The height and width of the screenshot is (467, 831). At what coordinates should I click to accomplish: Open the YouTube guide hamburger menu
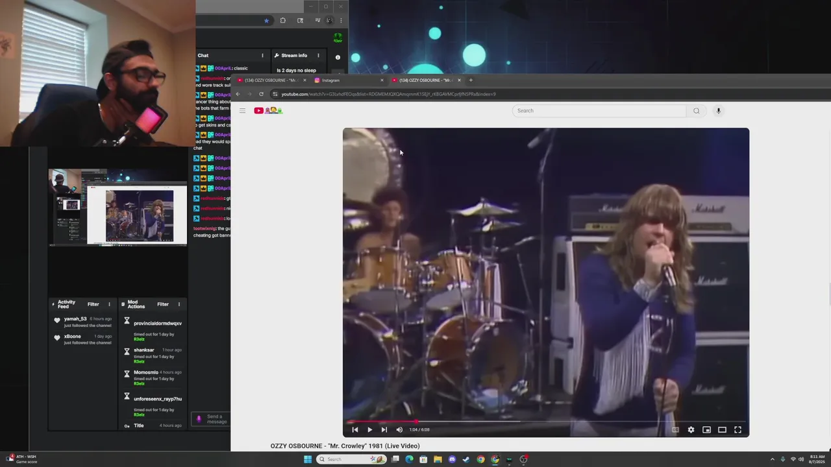click(242, 110)
